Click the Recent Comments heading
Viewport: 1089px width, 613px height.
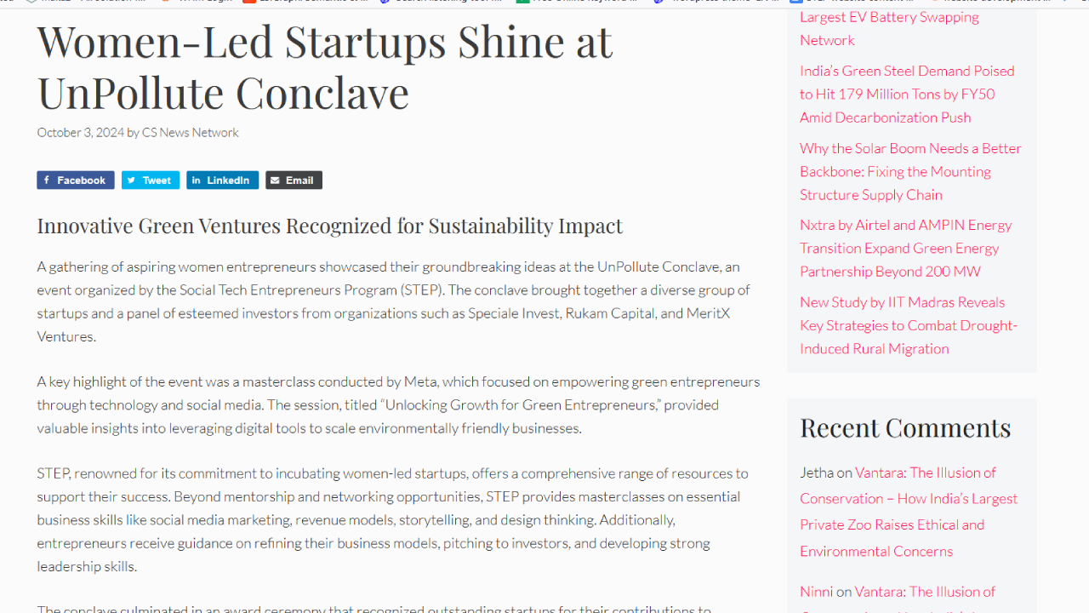tap(905, 427)
